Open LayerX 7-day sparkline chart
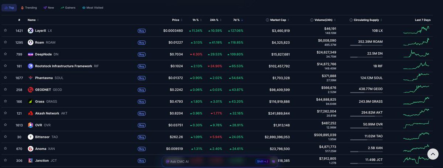443x168 pixels. [417, 31]
